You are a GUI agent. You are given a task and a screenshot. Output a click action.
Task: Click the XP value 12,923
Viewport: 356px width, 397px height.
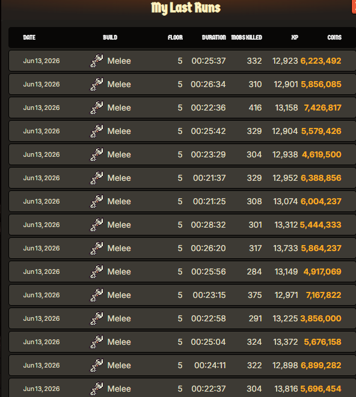[x=285, y=61]
